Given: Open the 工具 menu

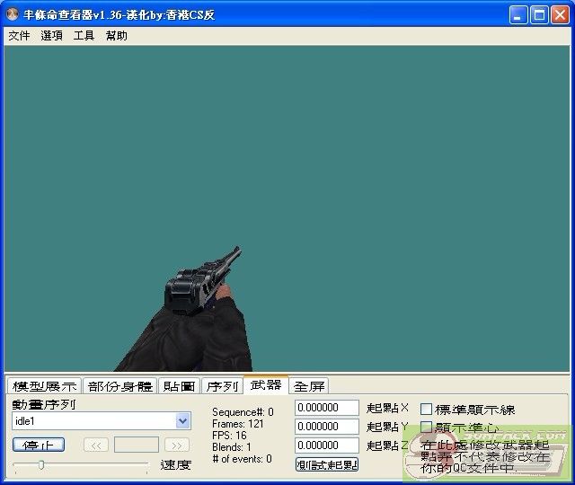Looking at the screenshot, I should pyautogui.click(x=84, y=36).
